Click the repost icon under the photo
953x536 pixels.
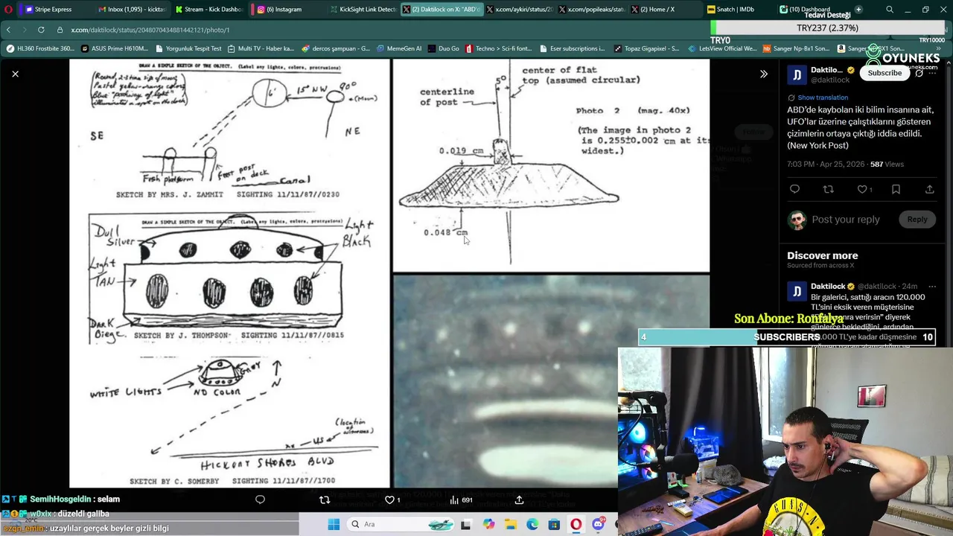click(x=325, y=500)
